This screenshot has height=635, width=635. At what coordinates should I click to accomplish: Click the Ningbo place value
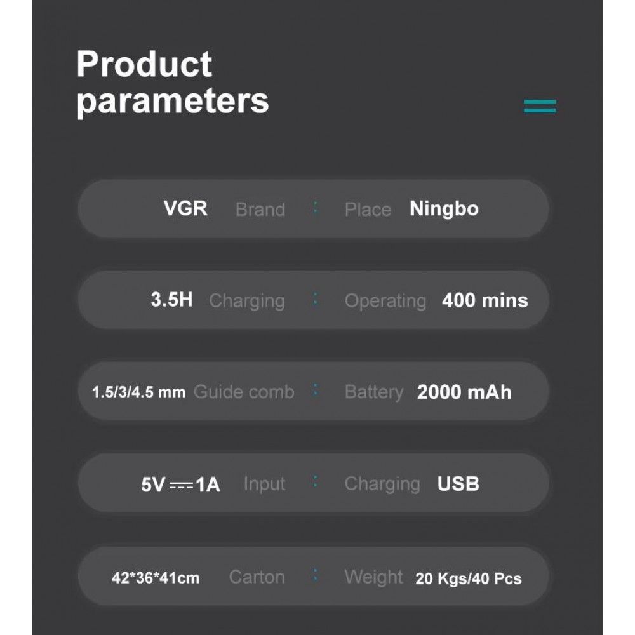click(x=444, y=209)
